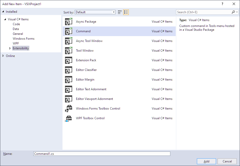Select the Windows Forms Toolbox Control icon

pyautogui.click(x=69, y=109)
